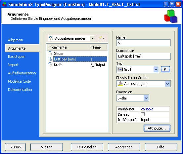Select the Luftspalt [mm] row text
Image resolution: width=183 pixels, height=154 pixels.
click(65, 59)
